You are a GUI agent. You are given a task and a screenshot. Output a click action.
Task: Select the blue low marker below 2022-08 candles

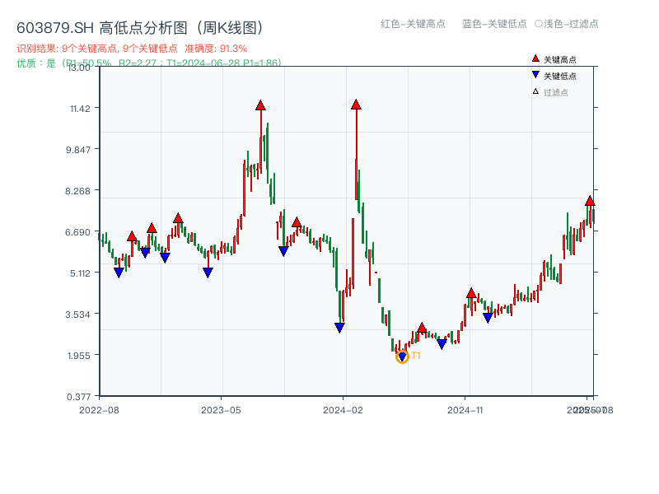click(x=118, y=270)
